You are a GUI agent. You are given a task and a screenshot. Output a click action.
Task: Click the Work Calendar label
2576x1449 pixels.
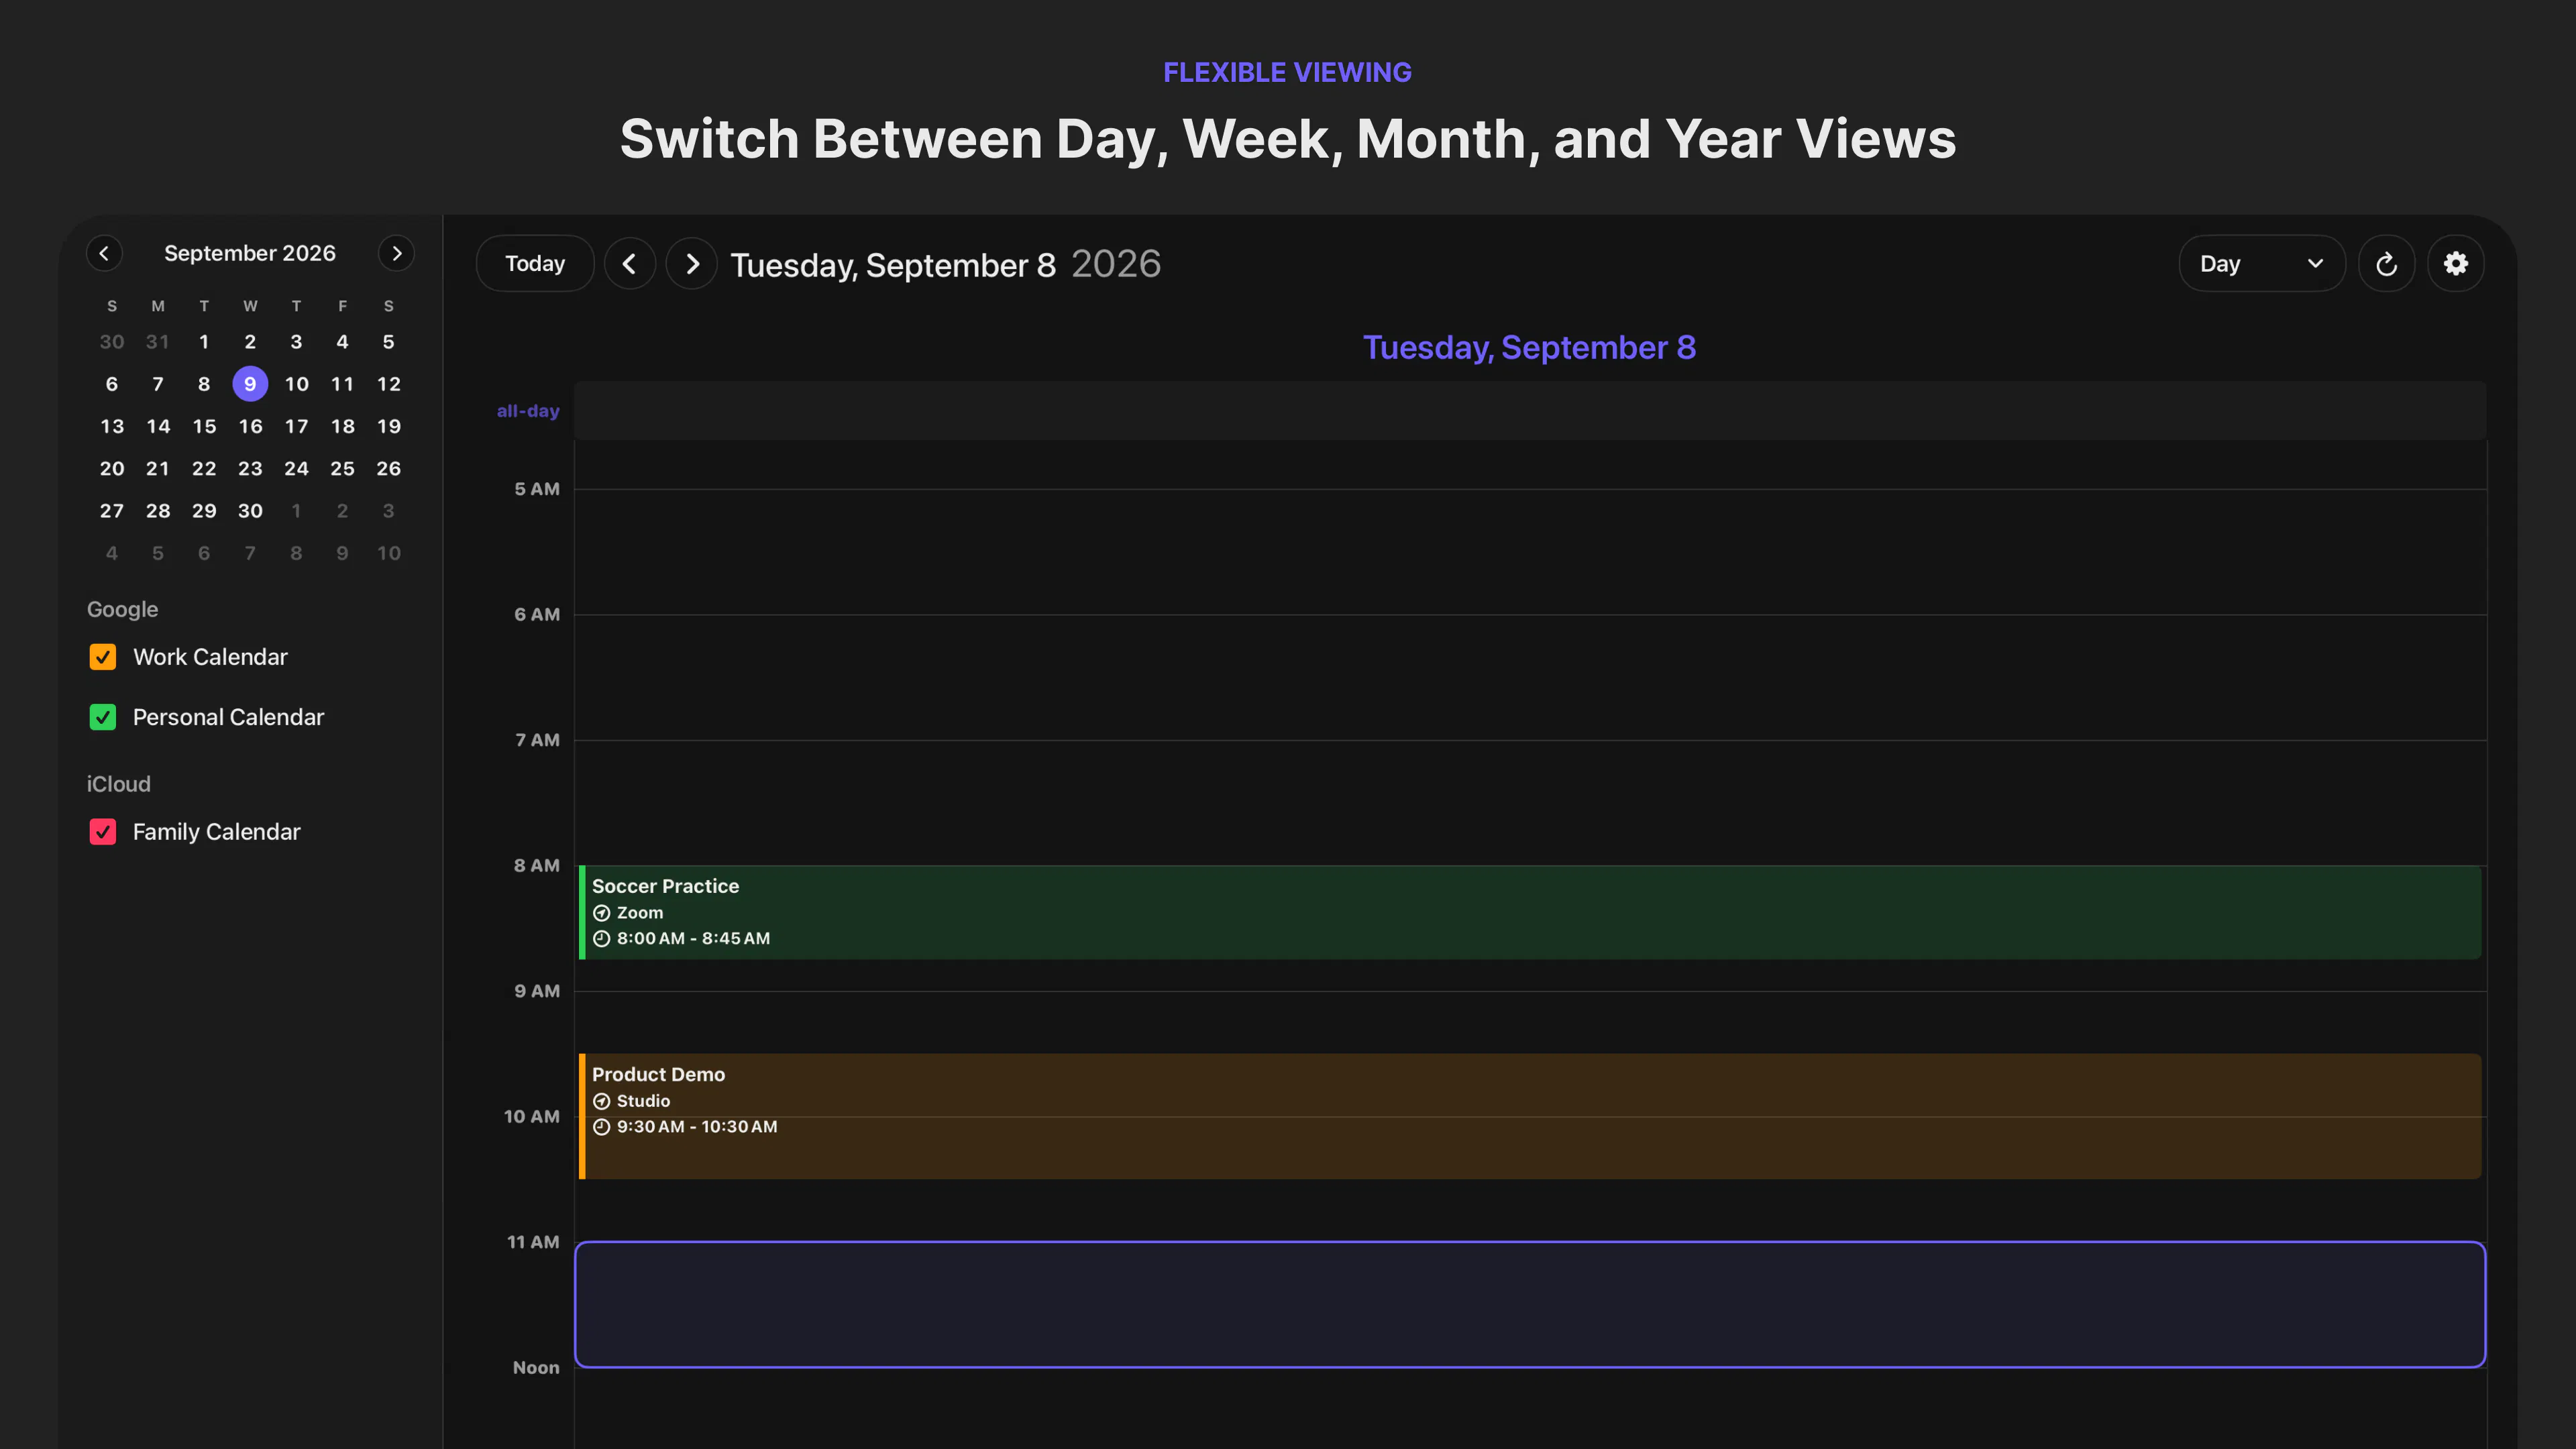[210, 657]
